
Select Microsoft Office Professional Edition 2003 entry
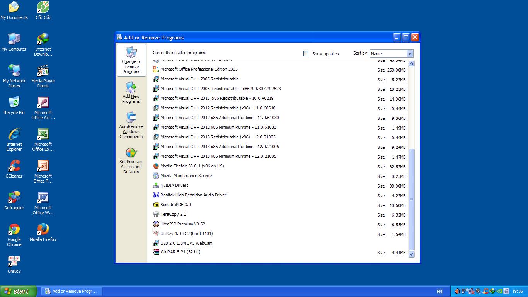click(199, 70)
